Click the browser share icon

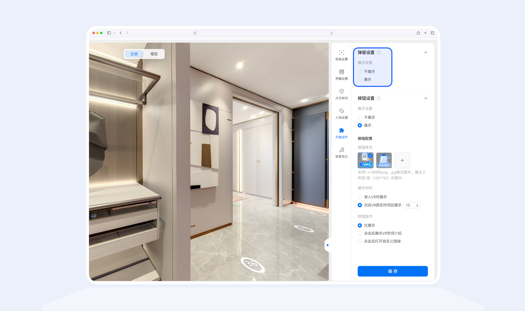pos(418,33)
